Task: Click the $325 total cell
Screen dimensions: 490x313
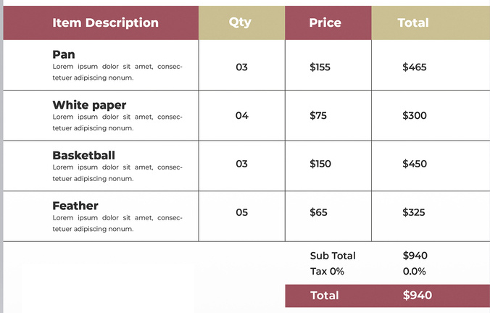Action: (415, 212)
